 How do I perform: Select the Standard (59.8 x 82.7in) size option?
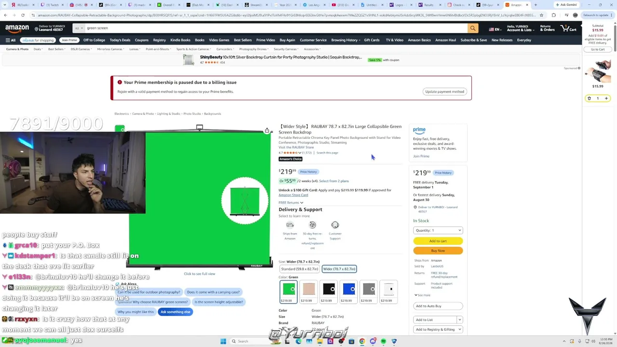300,269
